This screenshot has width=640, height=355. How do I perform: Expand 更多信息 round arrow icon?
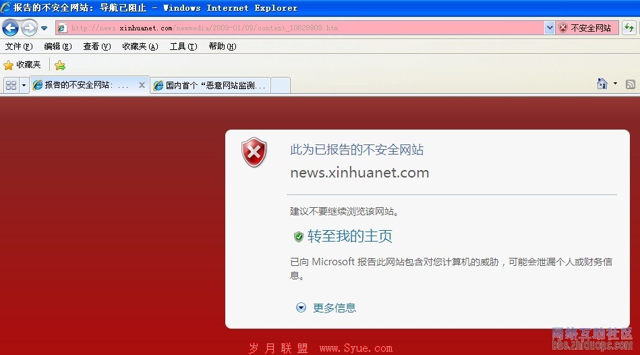pos(301,308)
